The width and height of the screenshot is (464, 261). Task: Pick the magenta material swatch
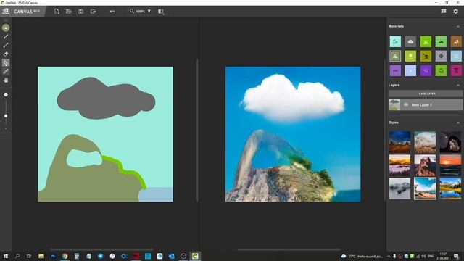point(456,71)
